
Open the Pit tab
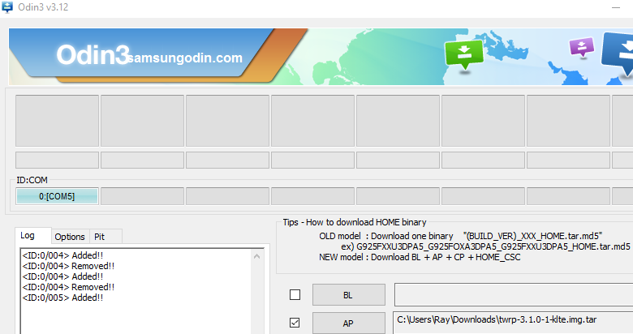click(100, 237)
